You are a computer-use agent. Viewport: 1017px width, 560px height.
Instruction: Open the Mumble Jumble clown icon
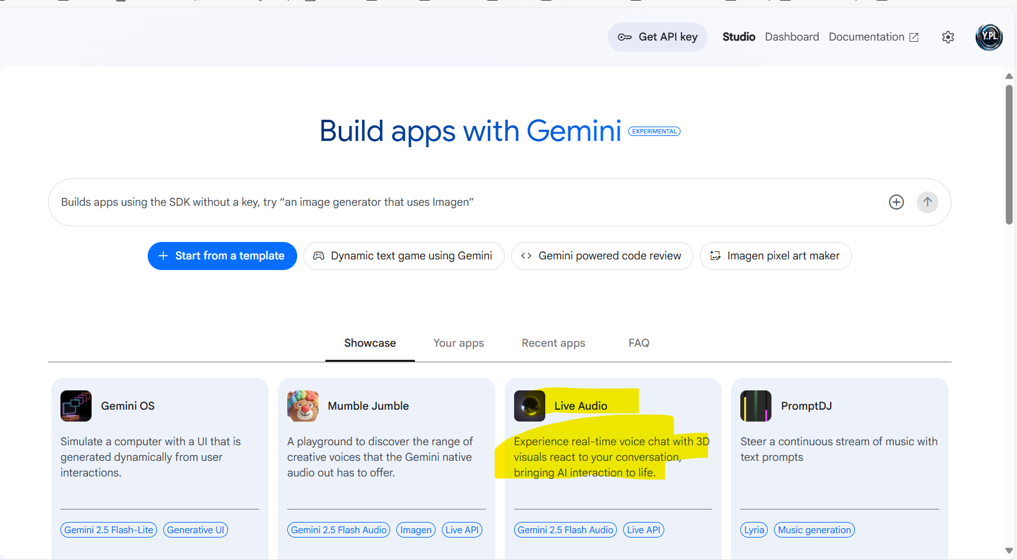pyautogui.click(x=303, y=406)
